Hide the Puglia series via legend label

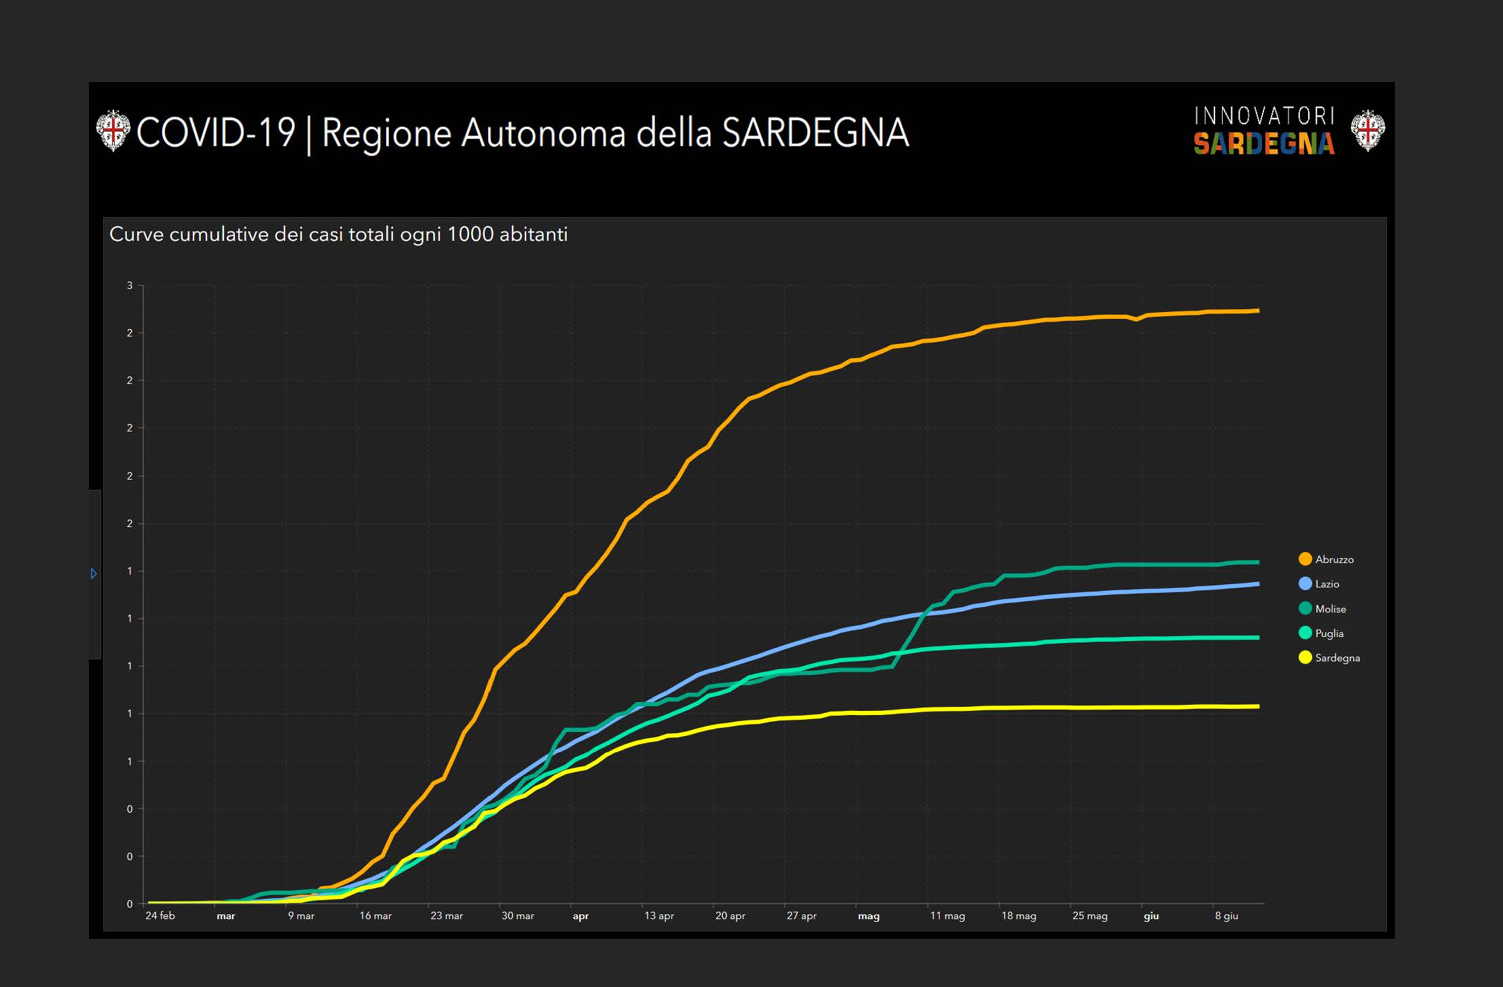click(1329, 634)
